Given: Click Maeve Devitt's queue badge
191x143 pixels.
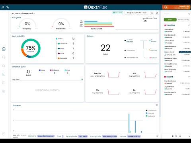Looking at the screenshot, I should pos(185,52).
